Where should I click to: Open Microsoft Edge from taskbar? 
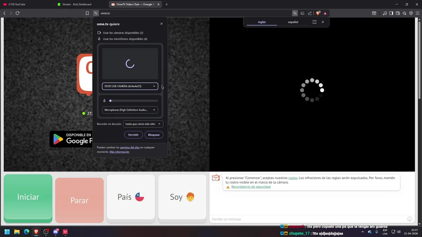tap(26, 232)
